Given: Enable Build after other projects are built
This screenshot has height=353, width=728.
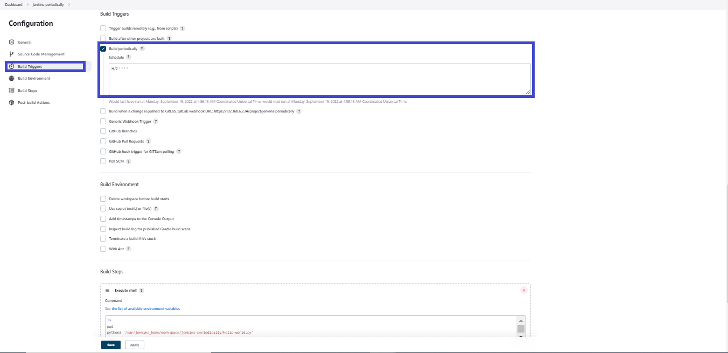Looking at the screenshot, I should pyautogui.click(x=103, y=39).
